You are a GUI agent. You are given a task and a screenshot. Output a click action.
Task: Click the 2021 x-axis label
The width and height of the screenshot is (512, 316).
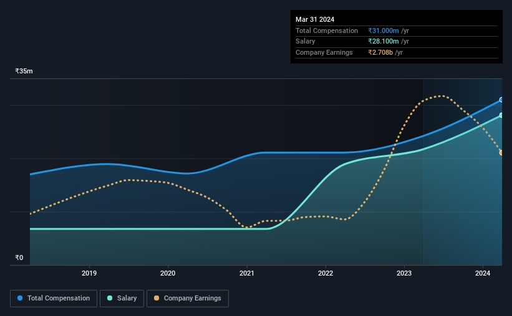[247, 273]
